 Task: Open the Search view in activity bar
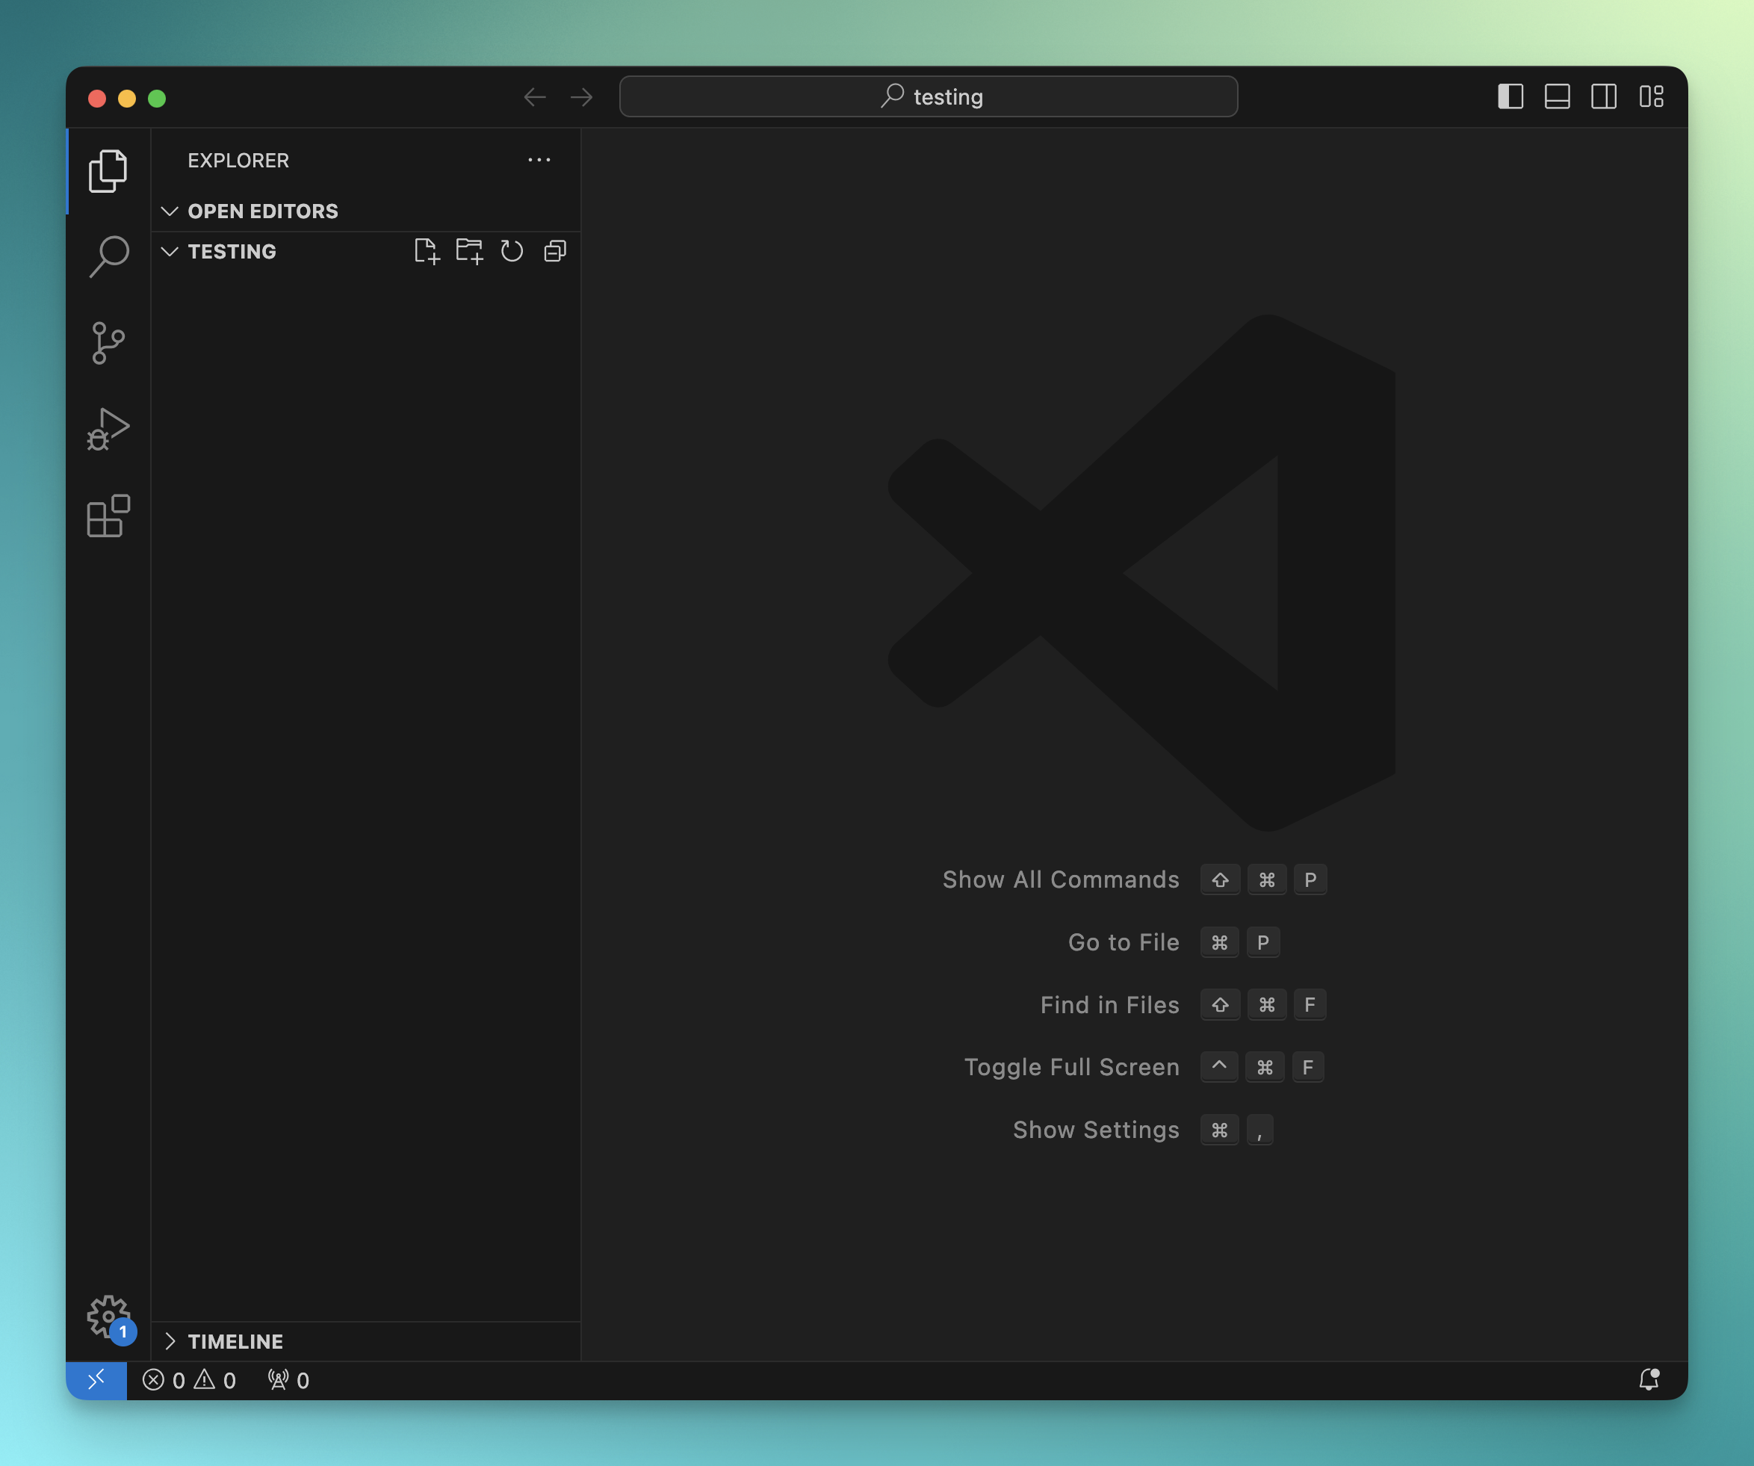[108, 256]
